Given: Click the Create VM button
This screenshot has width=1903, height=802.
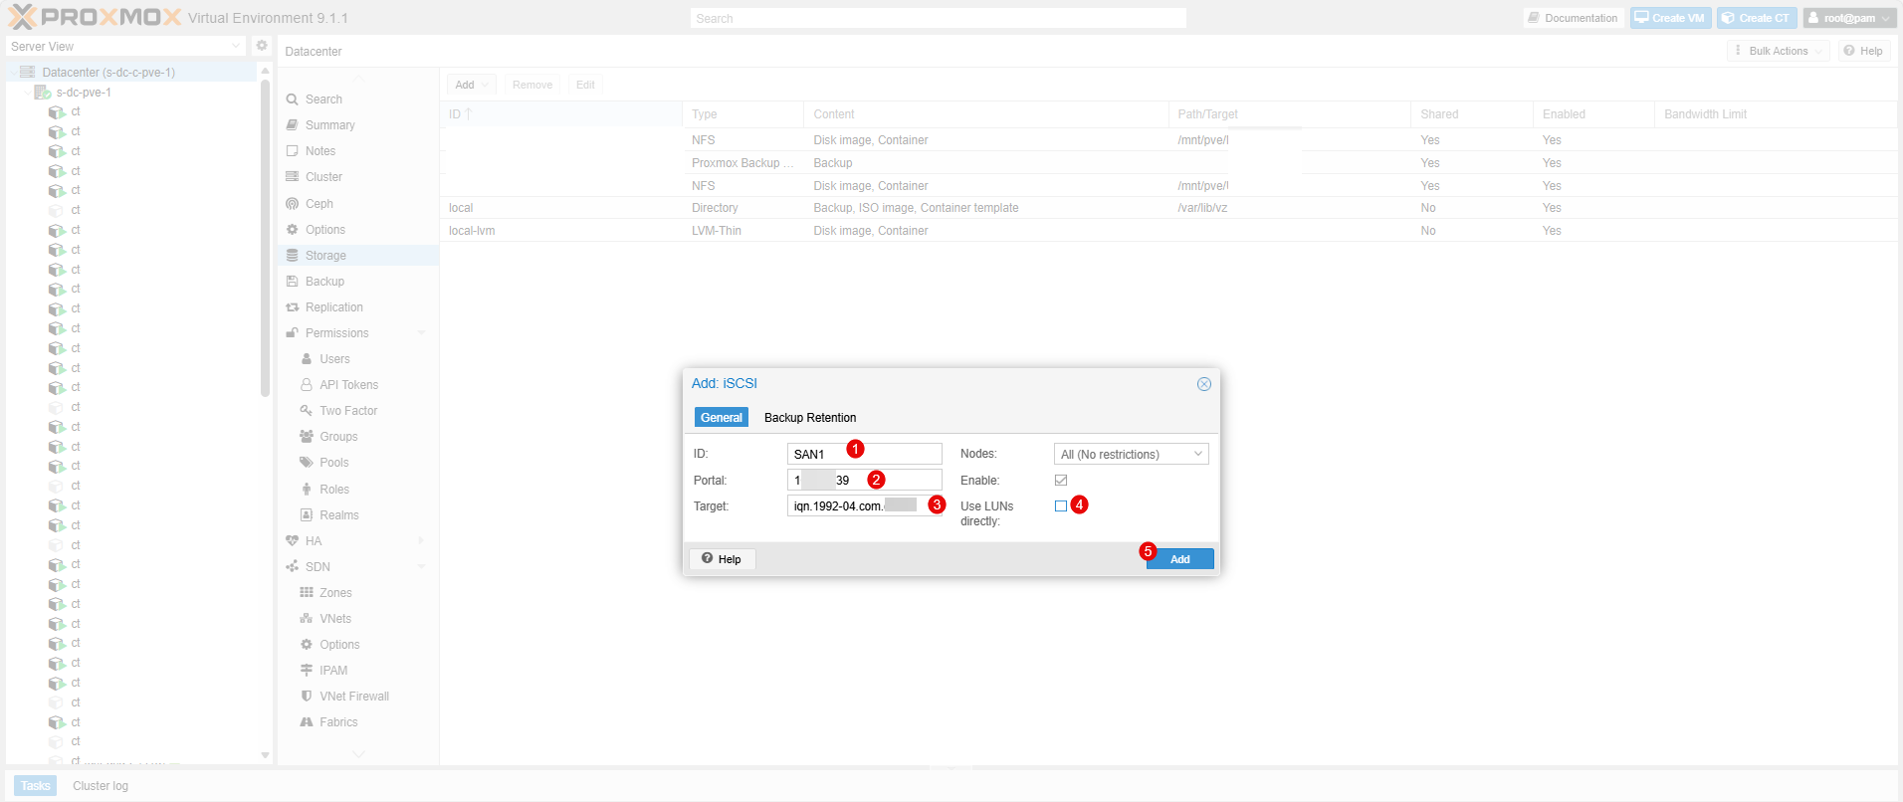Looking at the screenshot, I should [x=1669, y=18].
